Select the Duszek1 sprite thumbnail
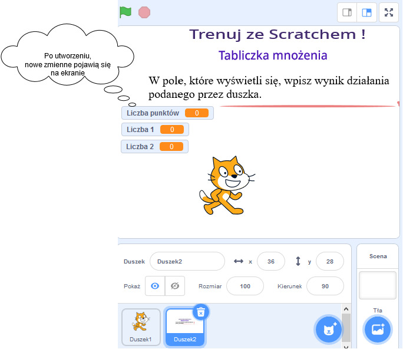This screenshot has width=403, height=349. coord(141,327)
